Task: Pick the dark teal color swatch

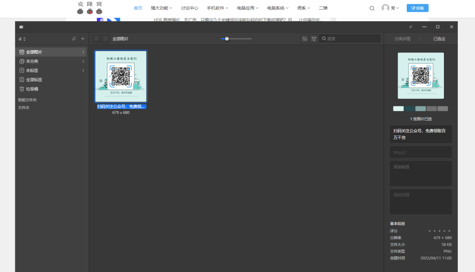Action: pyautogui.click(x=410, y=109)
